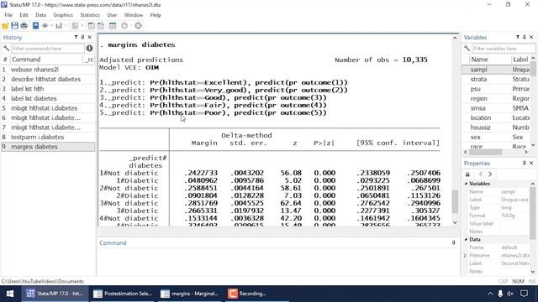This screenshot has width=538, height=302.
Task: Click the Clear more condition icon
Action: pyautogui.click(x=124, y=26)
